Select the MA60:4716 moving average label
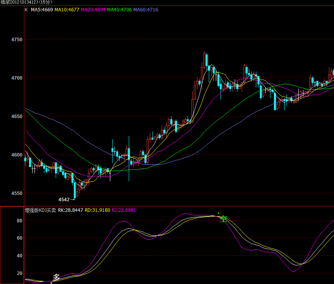Viewport: 334px width, 284px height. 146,10
